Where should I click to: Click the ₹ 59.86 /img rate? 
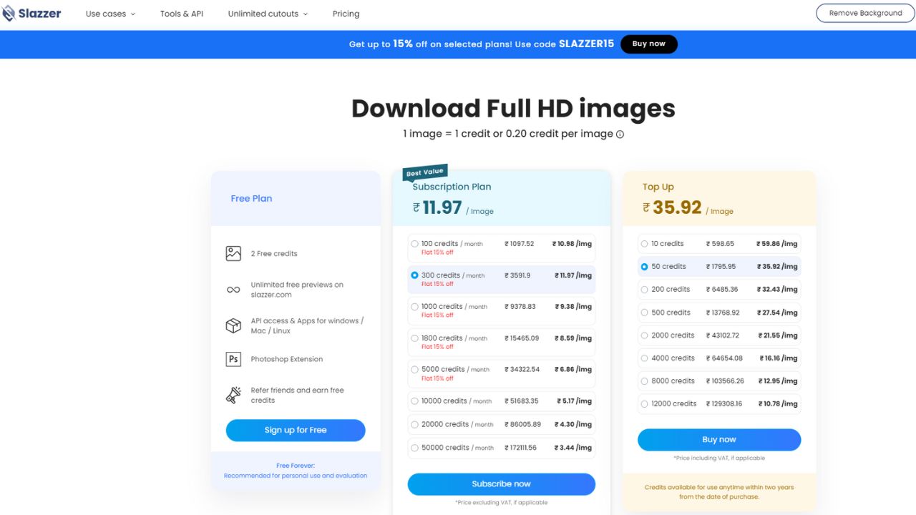[776, 243]
